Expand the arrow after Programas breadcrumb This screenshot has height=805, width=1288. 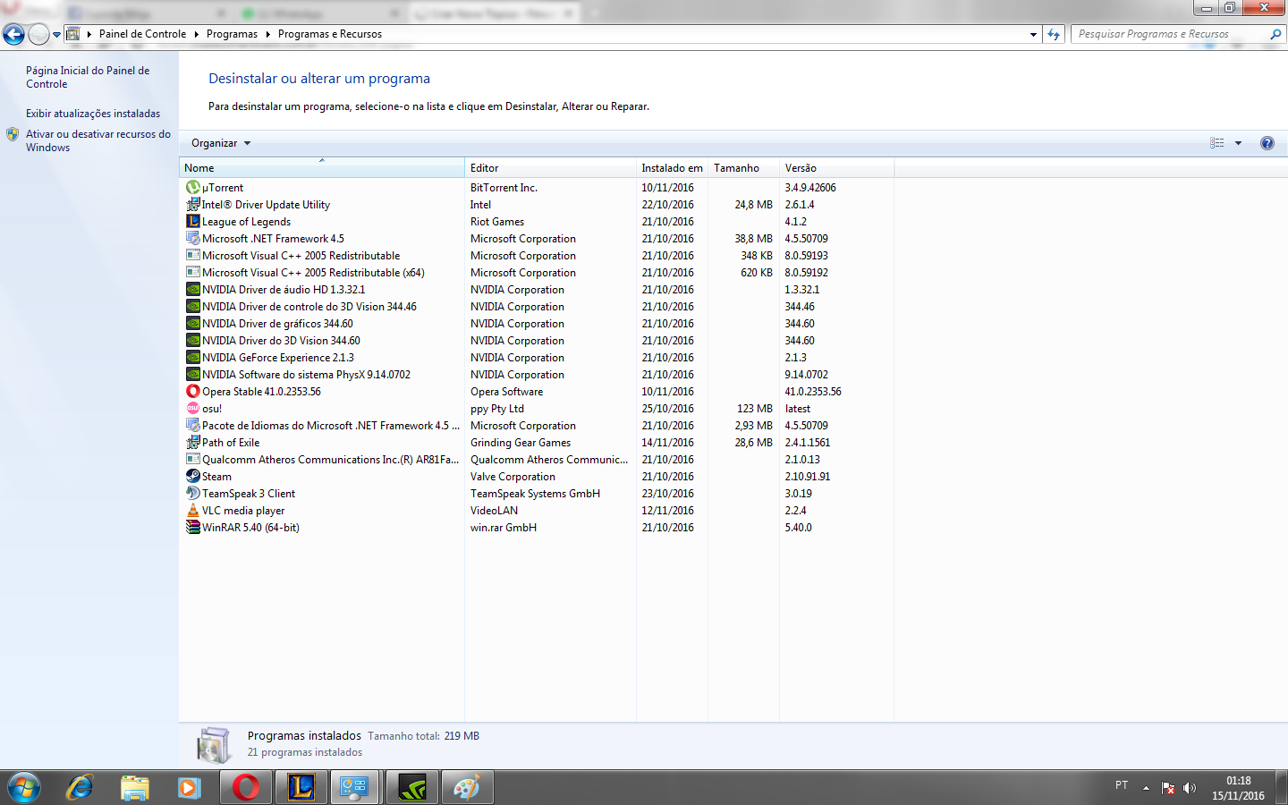(x=267, y=34)
